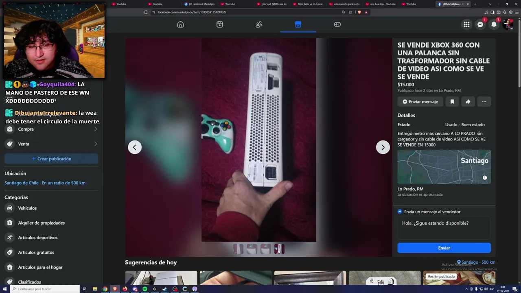Switch to the aria bela kay YouTube tab

(x=381, y=4)
